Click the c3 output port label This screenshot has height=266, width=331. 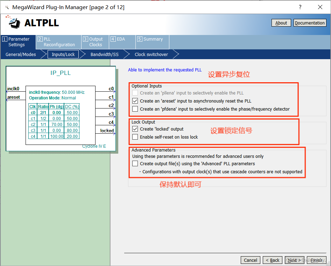(x=111, y=114)
